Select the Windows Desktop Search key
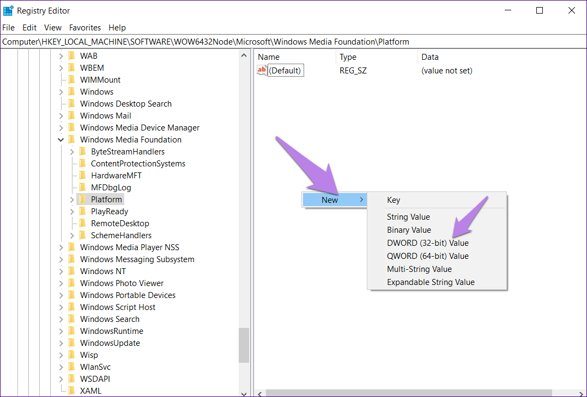 126,104
